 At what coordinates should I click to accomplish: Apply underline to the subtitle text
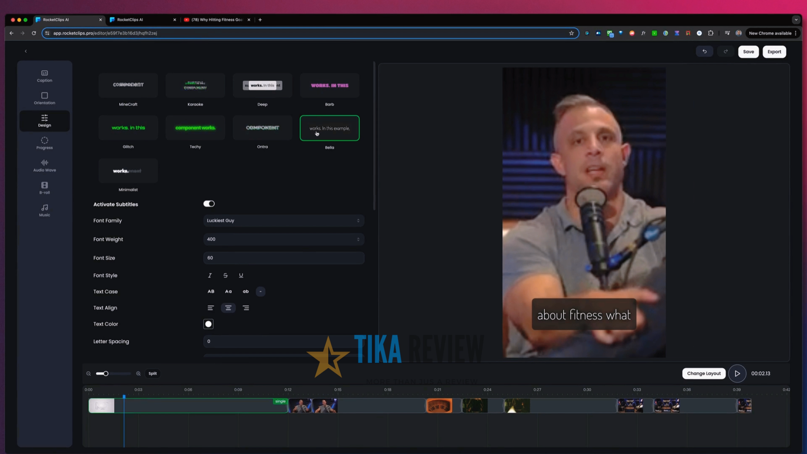coord(241,275)
